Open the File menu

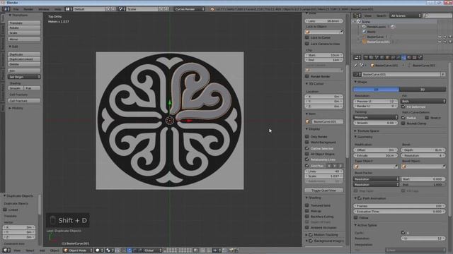pos(16,9)
